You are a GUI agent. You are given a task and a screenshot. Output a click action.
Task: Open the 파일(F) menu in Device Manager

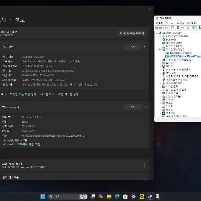pos(159,23)
